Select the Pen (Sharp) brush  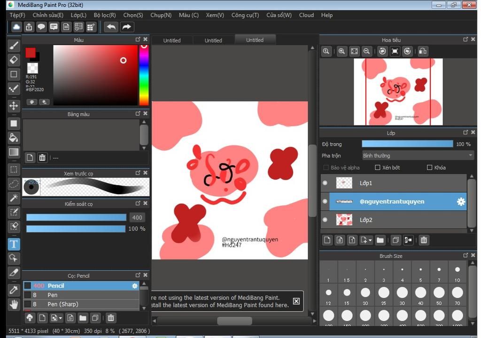pos(81,304)
